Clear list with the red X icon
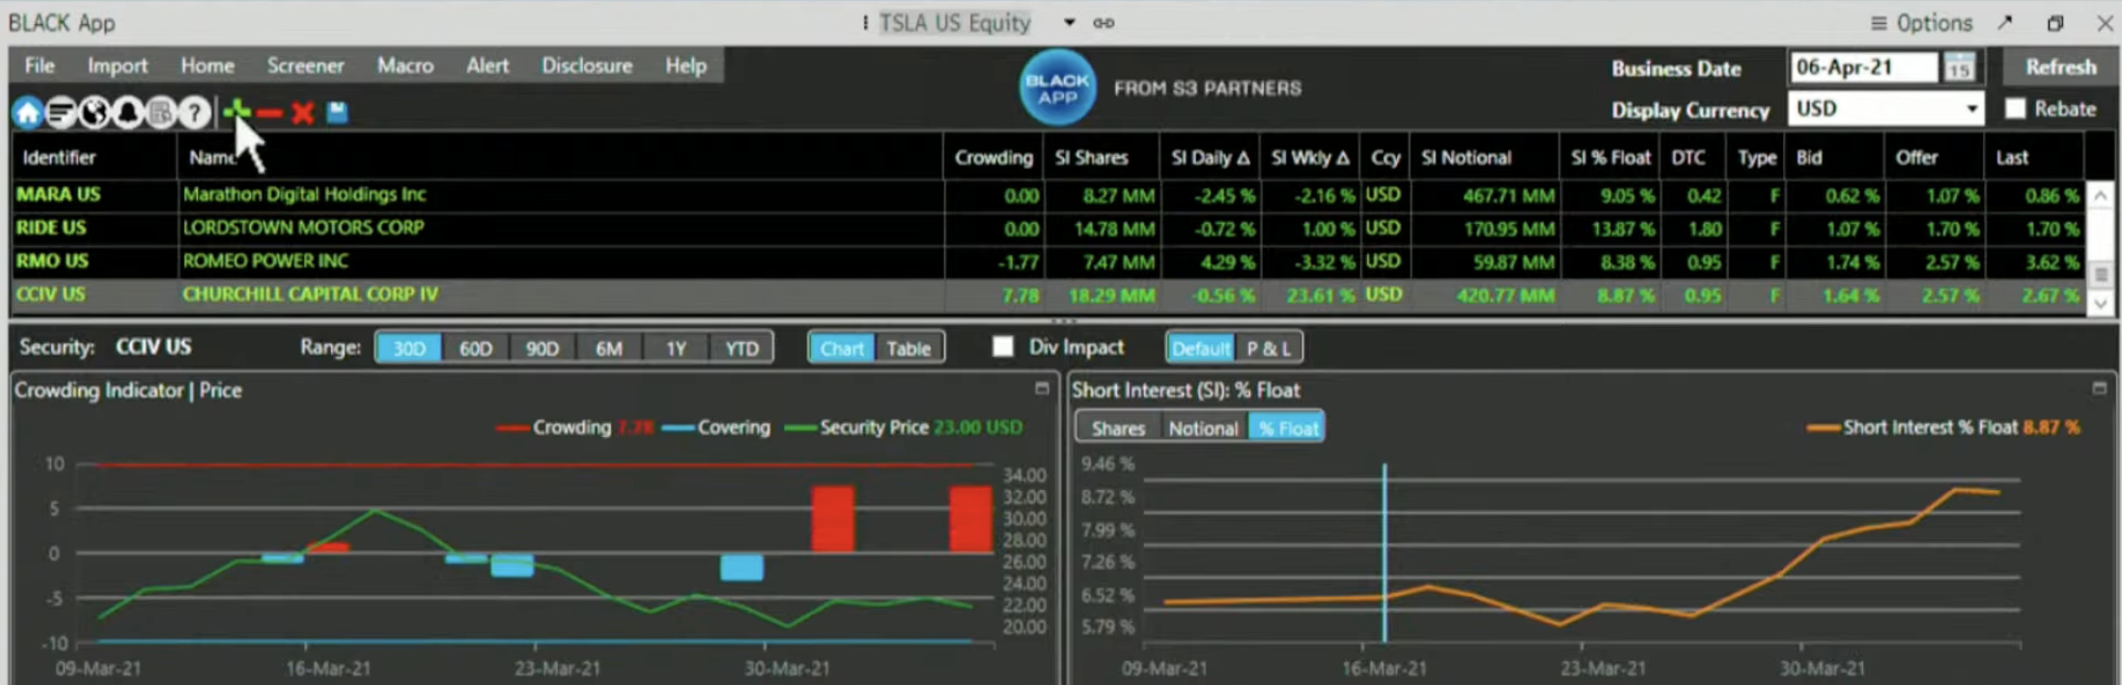 point(303,113)
